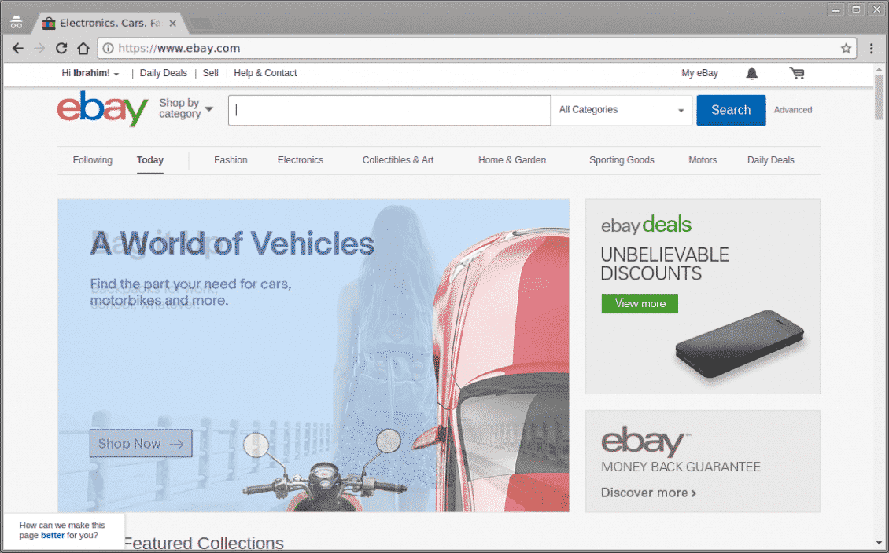Image resolution: width=889 pixels, height=553 pixels.
Task: Click the scrollbar down arrow
Action: click(880, 544)
